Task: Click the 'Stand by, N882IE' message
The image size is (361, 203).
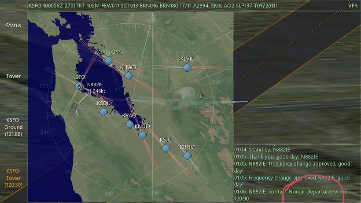Action: point(262,150)
